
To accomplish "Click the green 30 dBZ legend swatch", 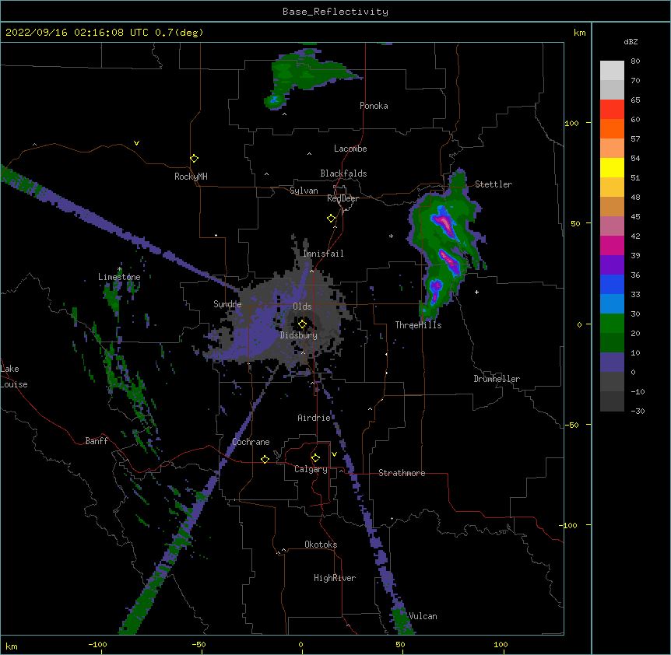I will [612, 324].
